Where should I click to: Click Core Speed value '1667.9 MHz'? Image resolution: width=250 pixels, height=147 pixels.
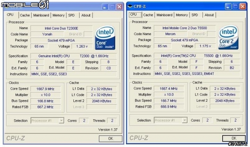45,89
